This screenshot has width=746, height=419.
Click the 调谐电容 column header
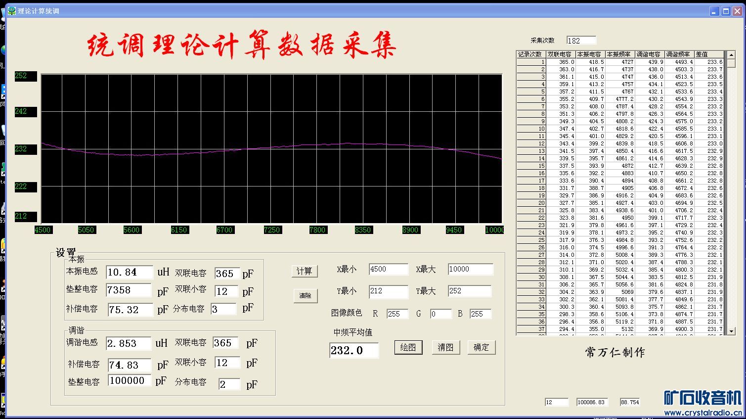pyautogui.click(x=650, y=54)
